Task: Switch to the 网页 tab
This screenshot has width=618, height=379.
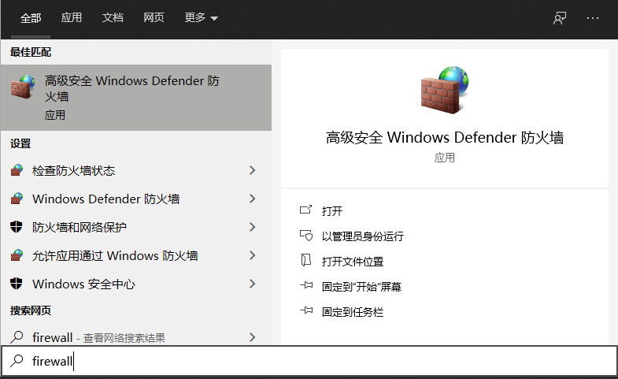Action: click(154, 18)
